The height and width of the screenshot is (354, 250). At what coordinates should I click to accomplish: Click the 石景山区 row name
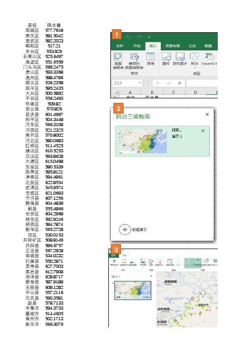point(32,56)
